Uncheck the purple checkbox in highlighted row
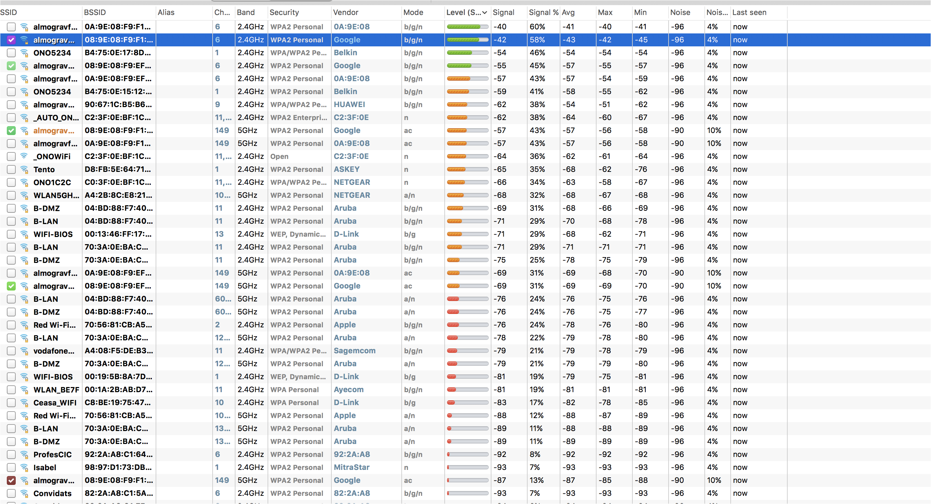The width and height of the screenshot is (931, 504). [x=11, y=40]
